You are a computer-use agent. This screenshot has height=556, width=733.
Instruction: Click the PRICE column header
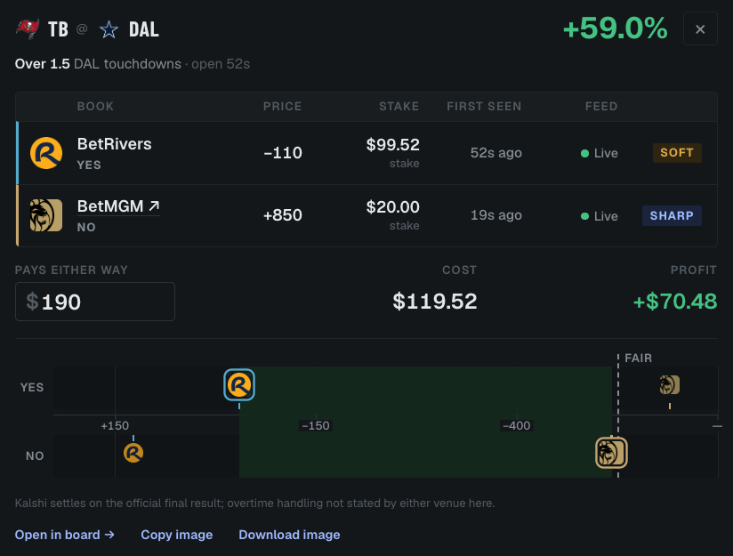point(282,107)
